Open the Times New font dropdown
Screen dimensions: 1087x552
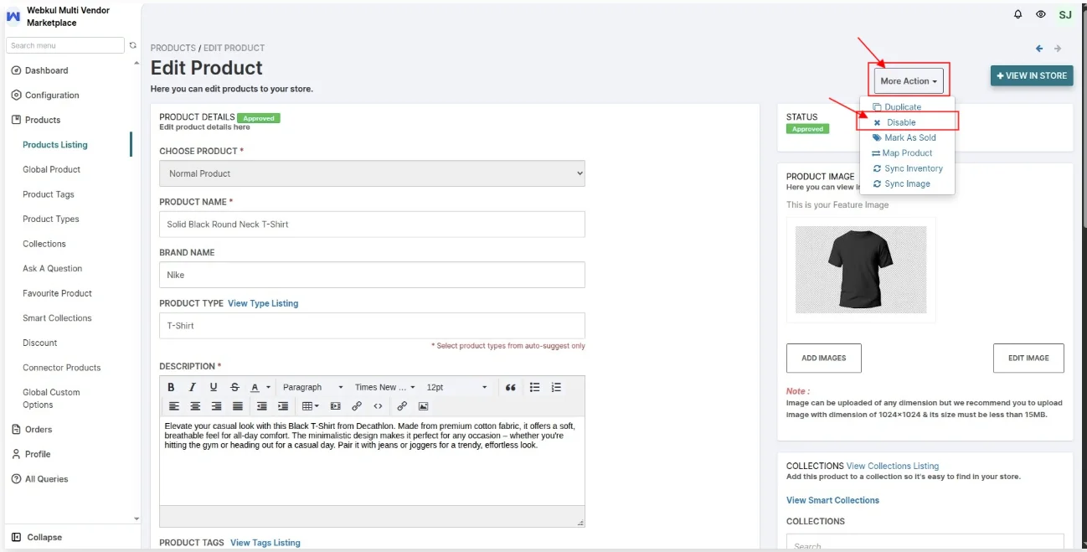pos(384,387)
